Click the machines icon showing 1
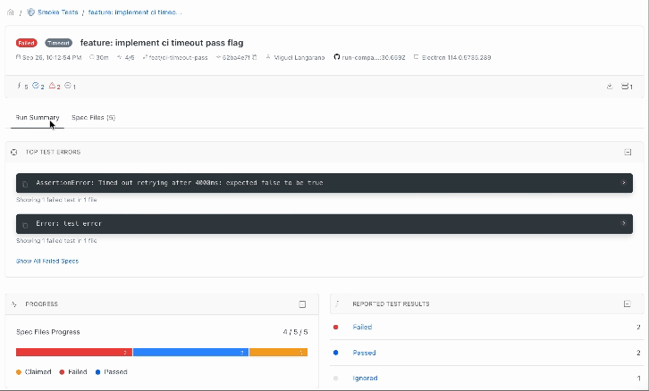The image size is (649, 391). click(x=627, y=87)
